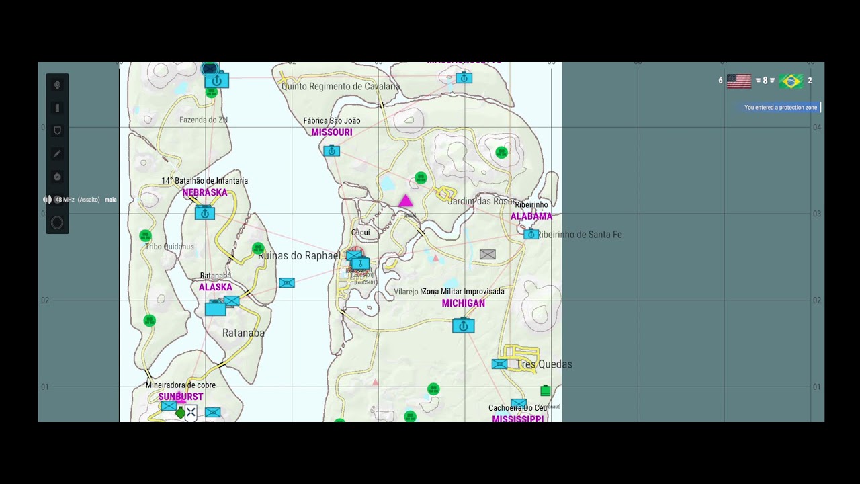Screen dimensions: 860x484
Task: Click the 14° Batalhão de Infantaria label
Action: tap(205, 181)
